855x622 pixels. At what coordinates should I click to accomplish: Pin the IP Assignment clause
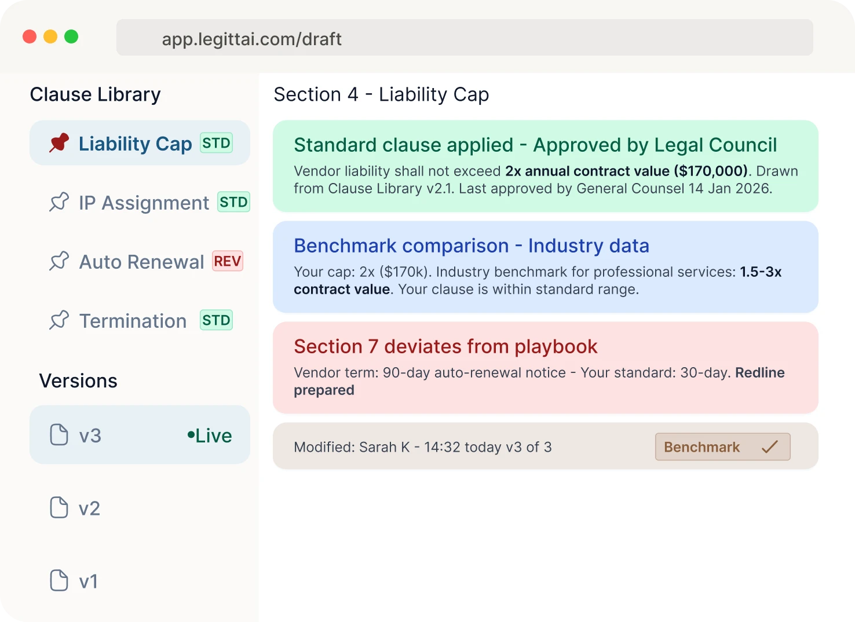click(59, 202)
